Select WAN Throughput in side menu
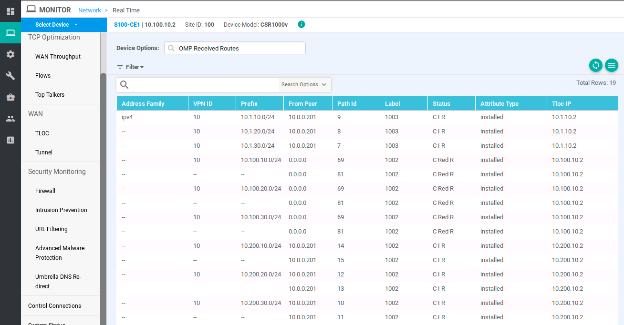624x325 pixels. [x=58, y=57]
